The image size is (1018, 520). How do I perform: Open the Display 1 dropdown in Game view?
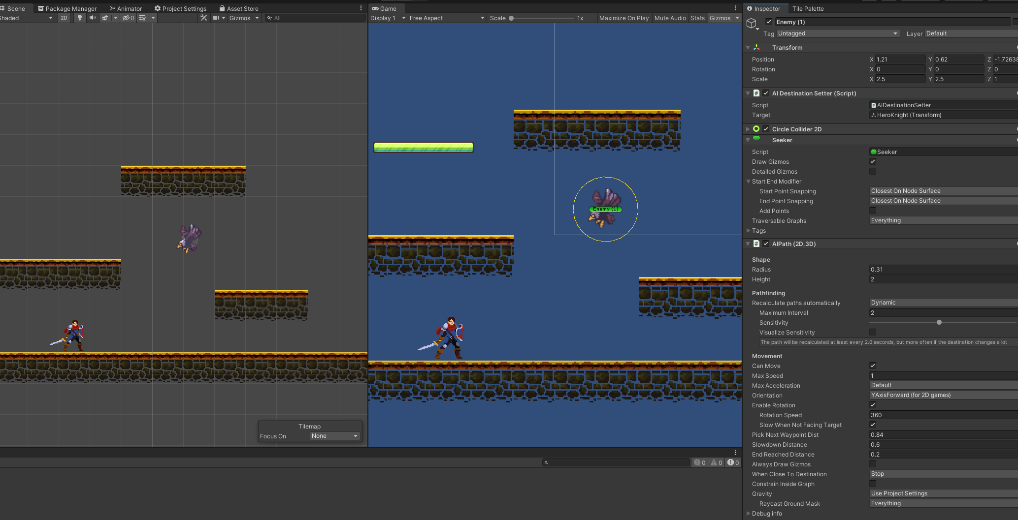[388, 18]
